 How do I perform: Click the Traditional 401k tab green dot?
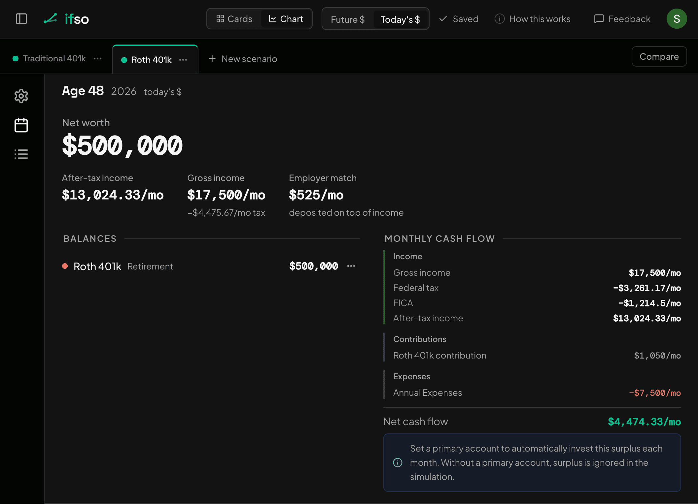point(16,58)
